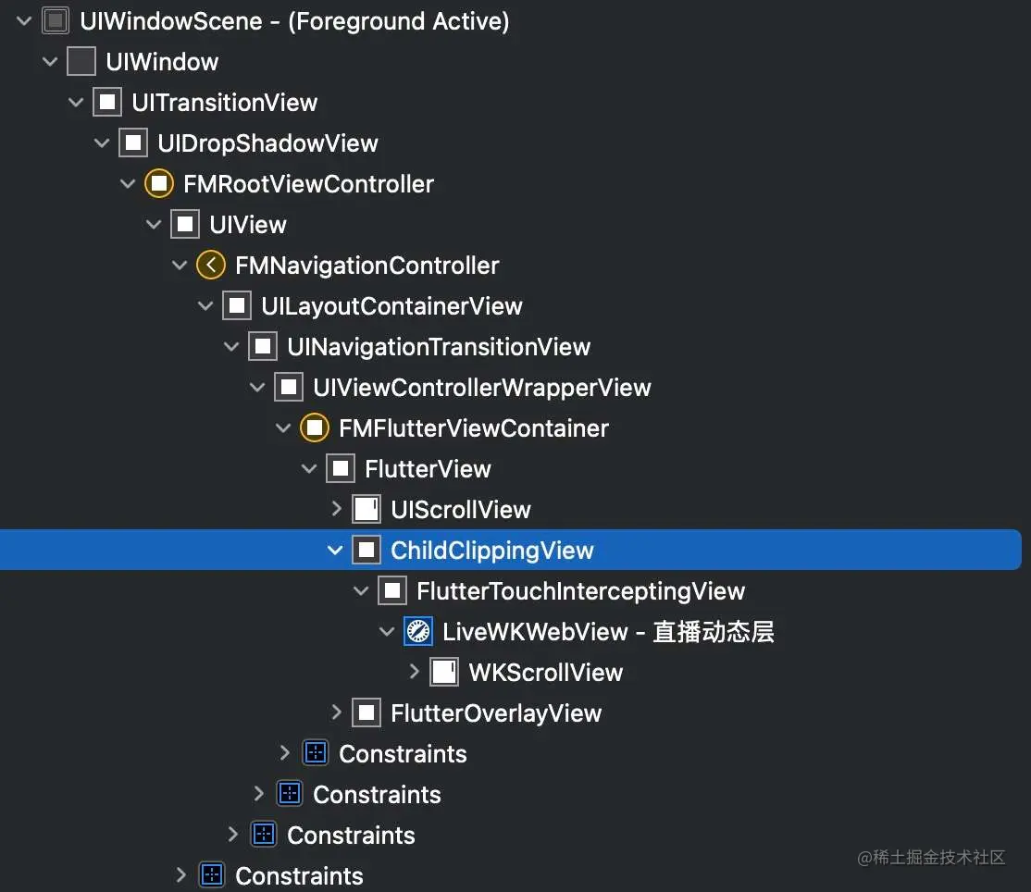Expand the FlutterOverlayView node
This screenshot has width=1031, height=892.
point(336,712)
